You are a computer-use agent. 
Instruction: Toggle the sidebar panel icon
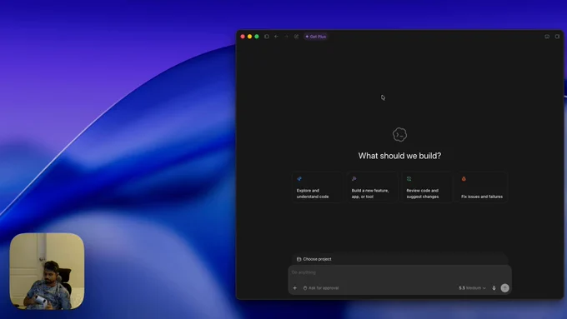coord(267,37)
